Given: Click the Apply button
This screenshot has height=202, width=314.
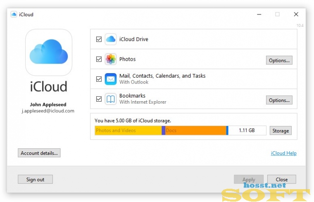Looking at the screenshot, I should point(249,179).
